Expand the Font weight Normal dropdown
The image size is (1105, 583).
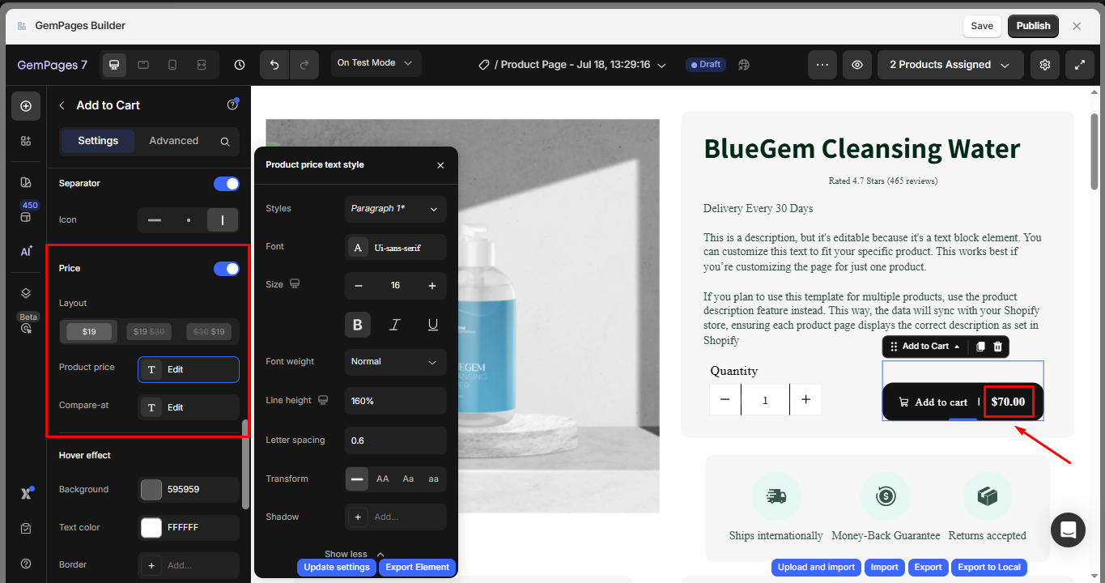(395, 362)
